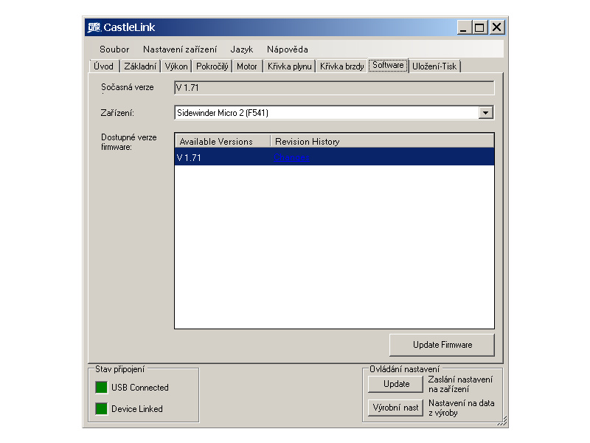The width and height of the screenshot is (590, 443).
Task: Click the CastleLink title bar app icon
Action: [94, 27]
